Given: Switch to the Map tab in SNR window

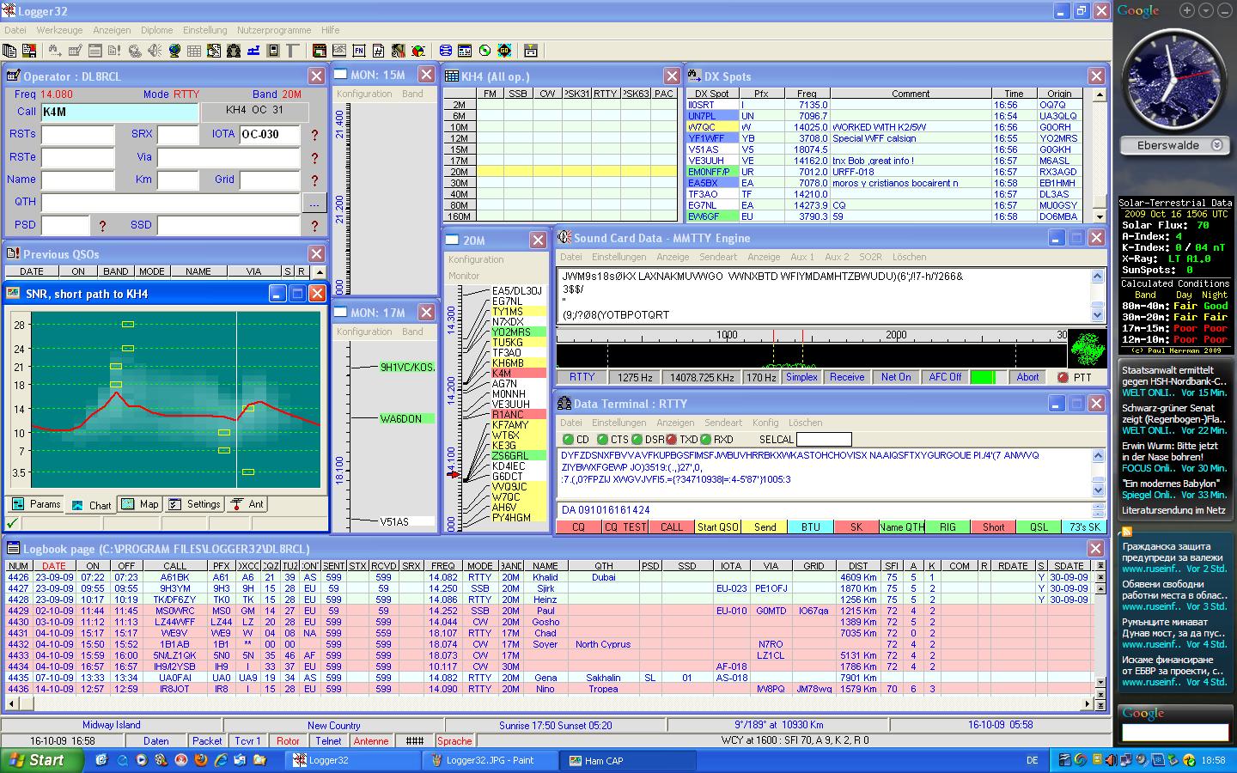Looking at the screenshot, I should [140, 504].
